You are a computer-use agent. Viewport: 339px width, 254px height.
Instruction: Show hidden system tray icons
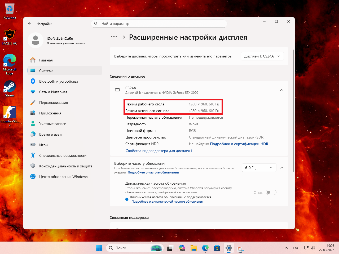click(286, 248)
